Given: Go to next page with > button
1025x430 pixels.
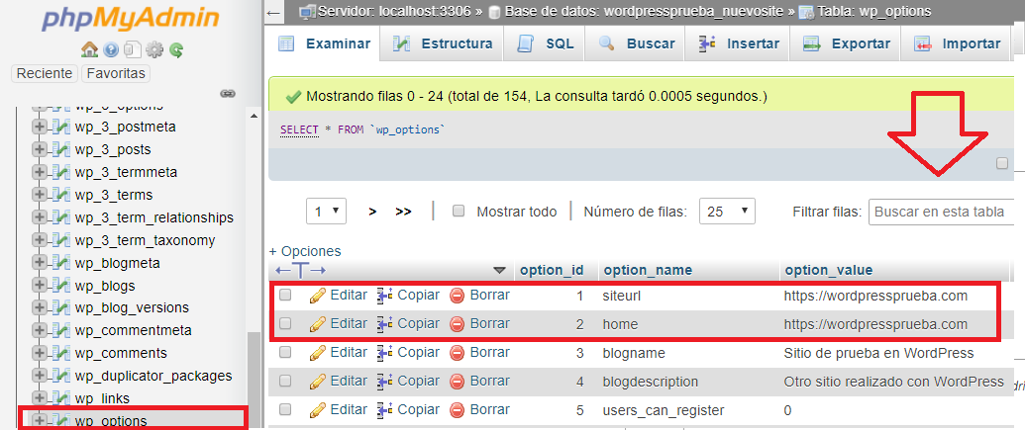Looking at the screenshot, I should (372, 212).
